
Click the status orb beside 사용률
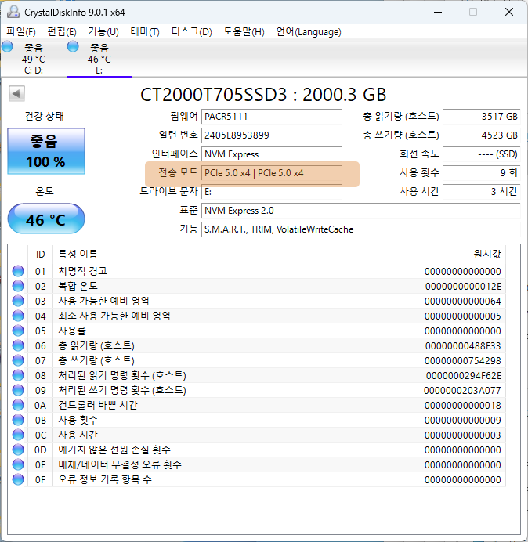tap(18, 331)
